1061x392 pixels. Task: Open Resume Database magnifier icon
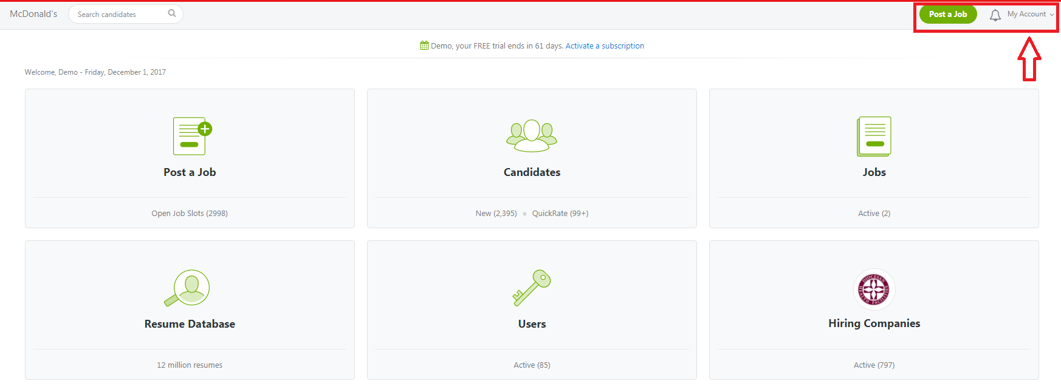pyautogui.click(x=188, y=288)
